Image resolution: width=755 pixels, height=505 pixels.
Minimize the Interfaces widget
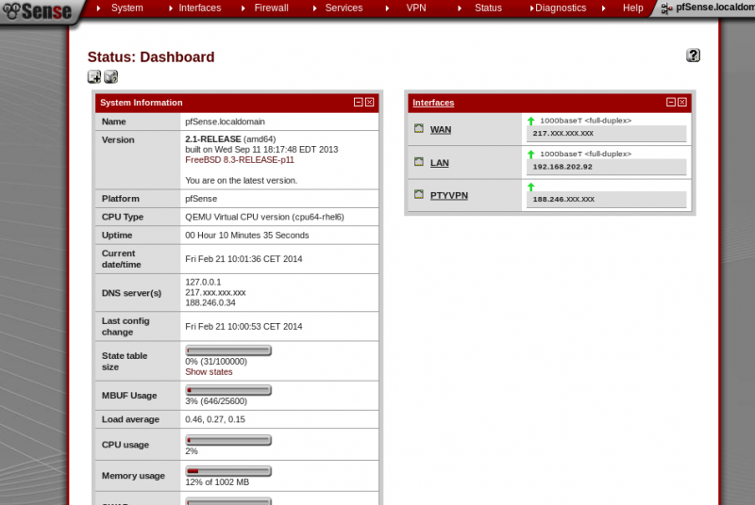[x=671, y=102]
